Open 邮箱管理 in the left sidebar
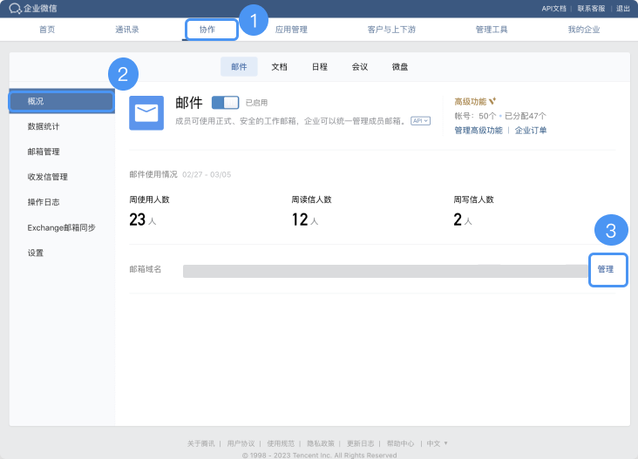Image resolution: width=638 pixels, height=459 pixels. pyautogui.click(x=44, y=152)
